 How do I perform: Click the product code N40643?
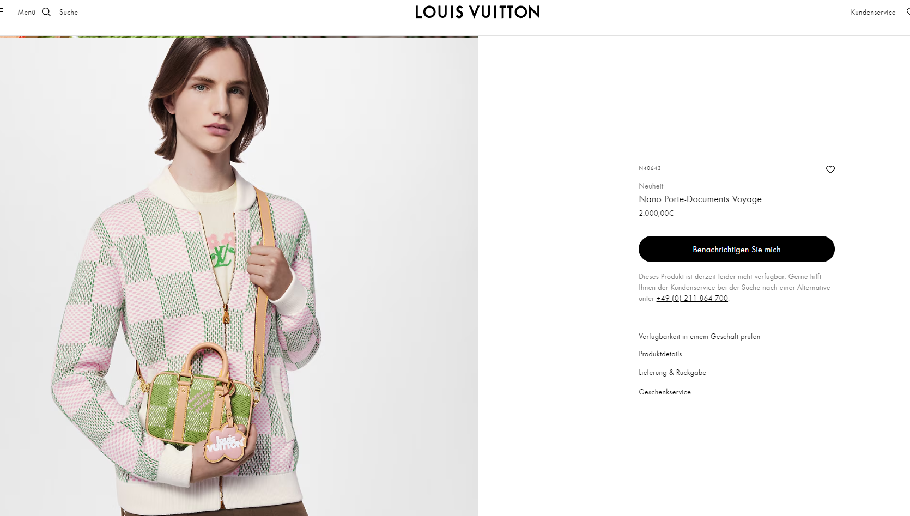tap(650, 168)
